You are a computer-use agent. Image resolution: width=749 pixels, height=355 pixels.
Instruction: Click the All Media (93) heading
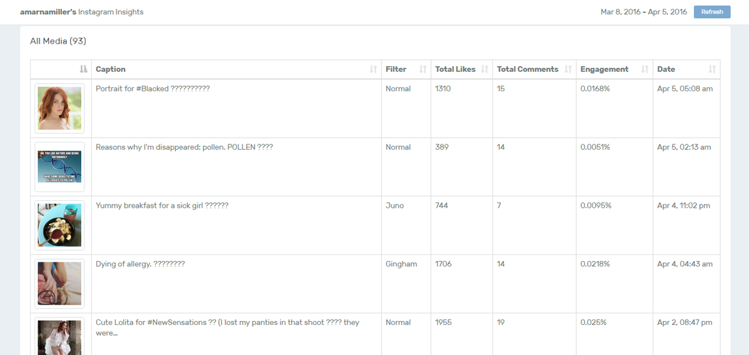coord(58,41)
